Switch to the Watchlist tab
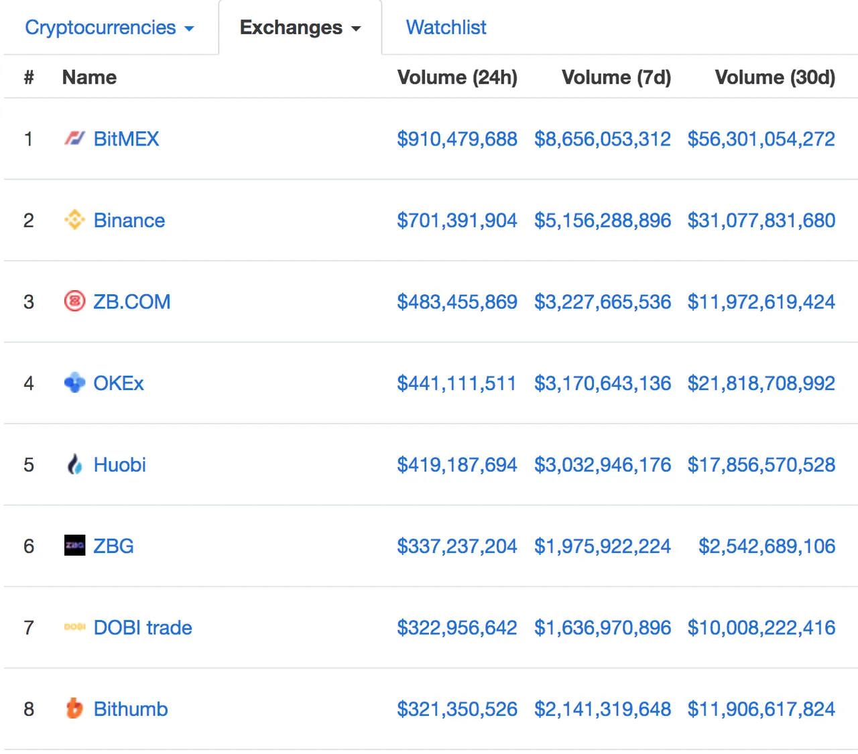The image size is (858, 754). pos(446,27)
